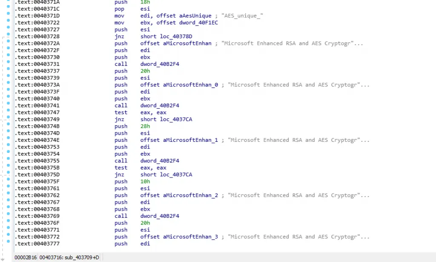This screenshot has width=436, height=262.
Task: Toggle breakpoint marker on line 00403755
Action: [8, 161]
